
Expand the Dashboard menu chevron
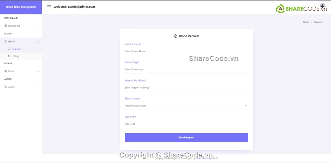[38, 26]
